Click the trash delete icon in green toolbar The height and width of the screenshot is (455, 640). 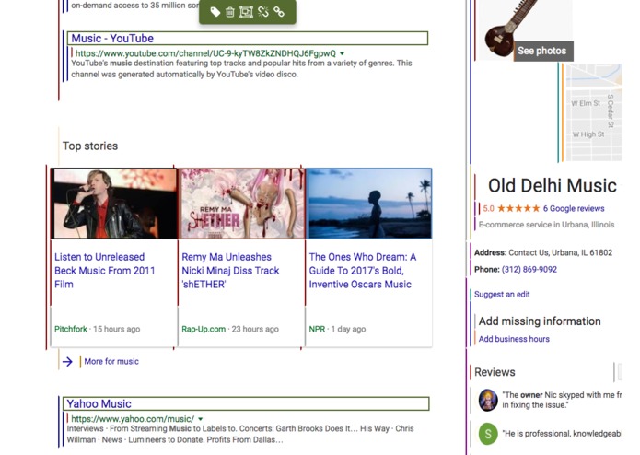(x=230, y=12)
